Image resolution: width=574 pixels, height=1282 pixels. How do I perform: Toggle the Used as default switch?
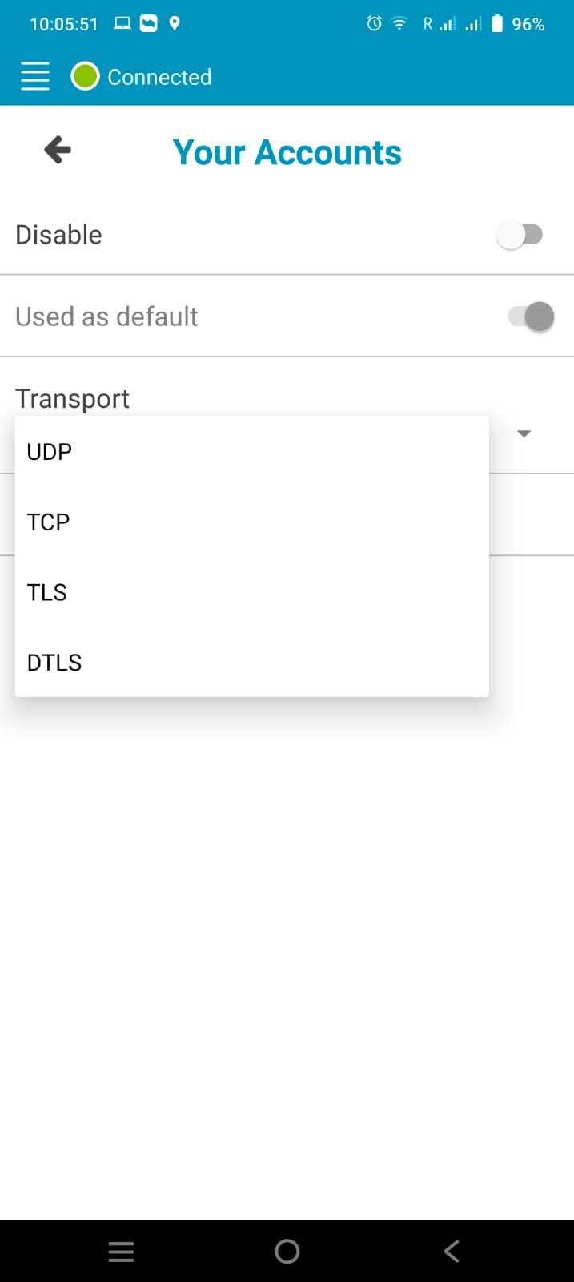click(530, 316)
